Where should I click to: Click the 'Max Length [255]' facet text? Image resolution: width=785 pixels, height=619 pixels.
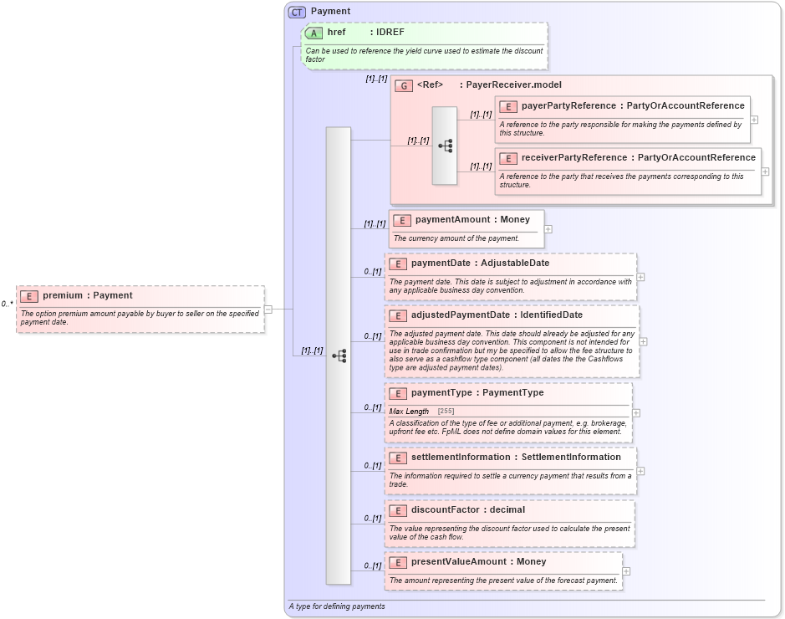421,412
